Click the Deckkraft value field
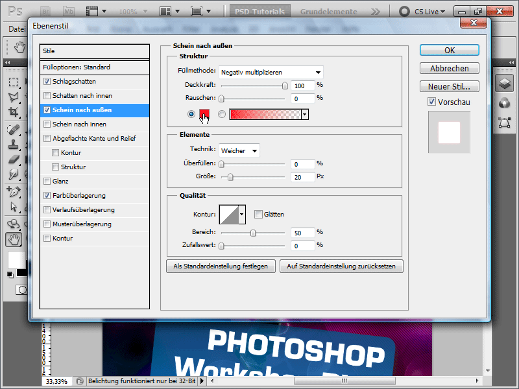The image size is (519, 389). click(303, 86)
